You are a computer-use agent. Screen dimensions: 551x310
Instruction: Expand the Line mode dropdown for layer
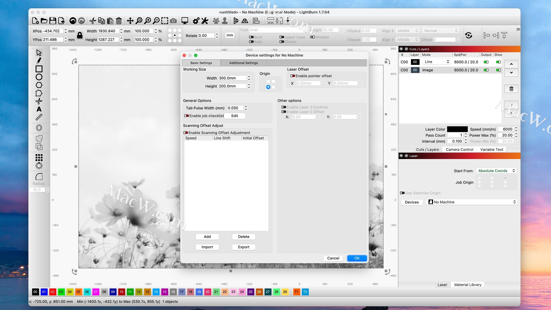coord(436,62)
